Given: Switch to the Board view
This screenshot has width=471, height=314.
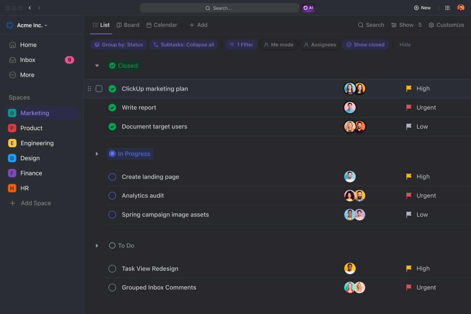Looking at the screenshot, I should pyautogui.click(x=128, y=25).
